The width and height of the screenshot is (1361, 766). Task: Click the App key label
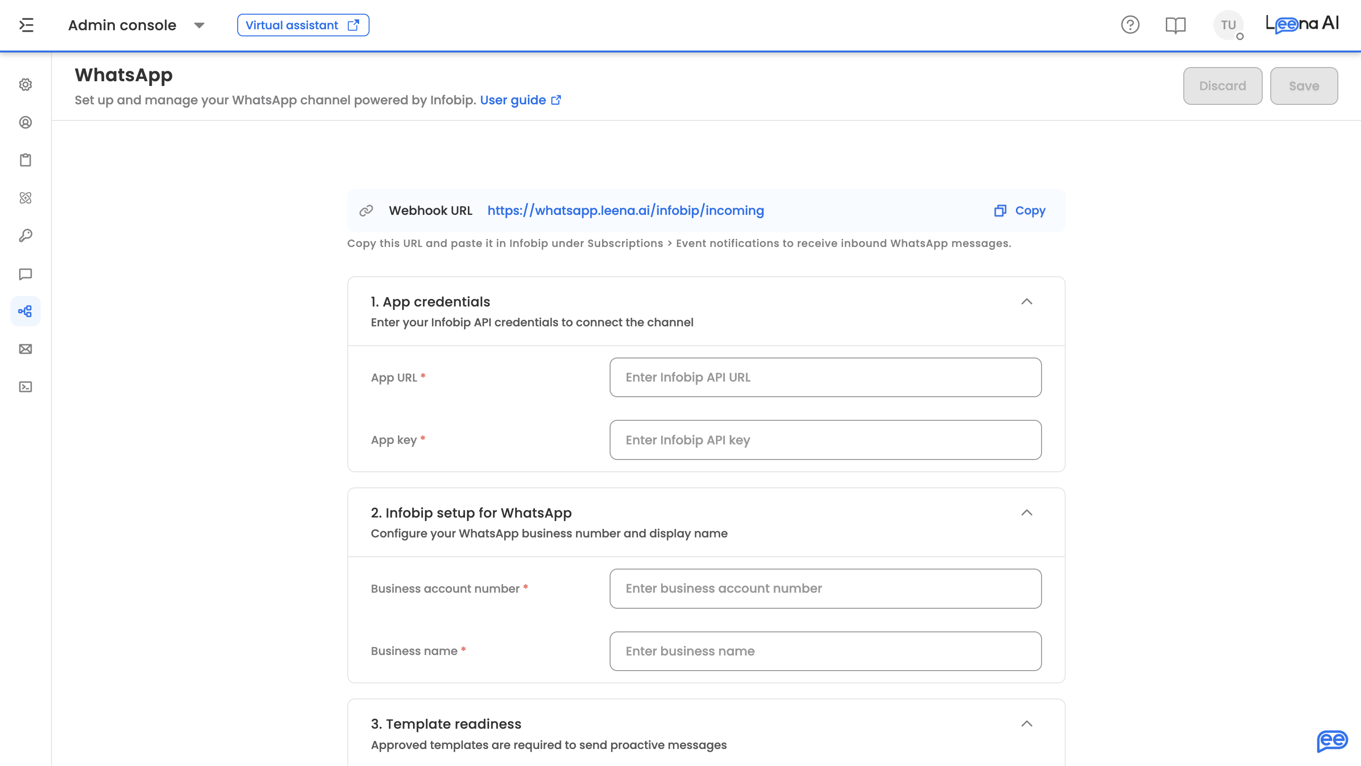pyautogui.click(x=394, y=440)
